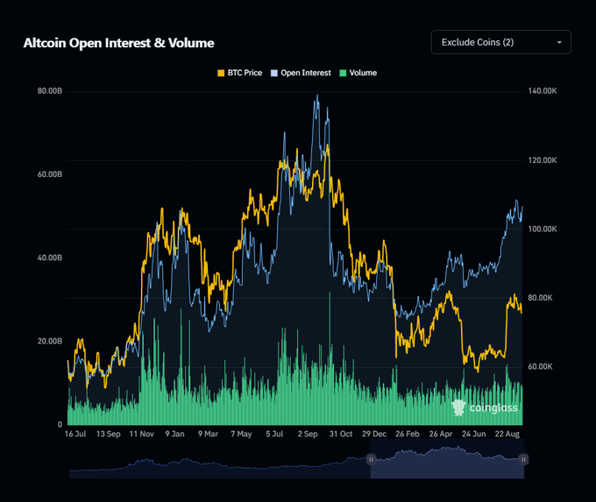Click the 9 Mar date label

click(x=208, y=434)
